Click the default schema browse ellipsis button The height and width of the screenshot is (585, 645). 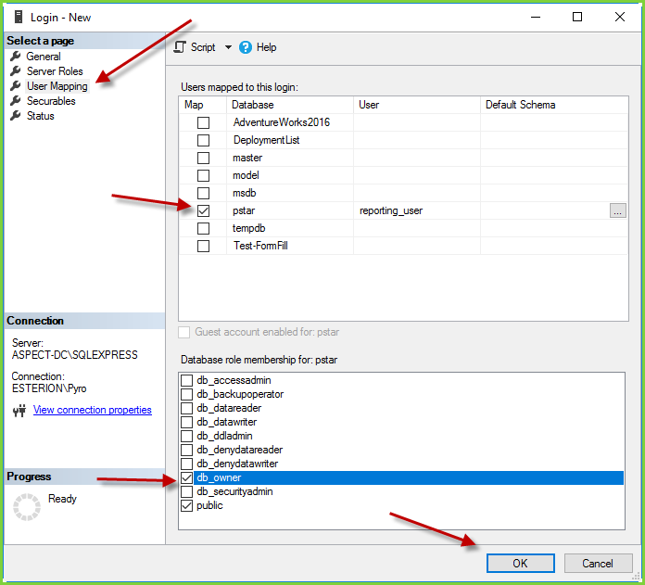coord(617,210)
